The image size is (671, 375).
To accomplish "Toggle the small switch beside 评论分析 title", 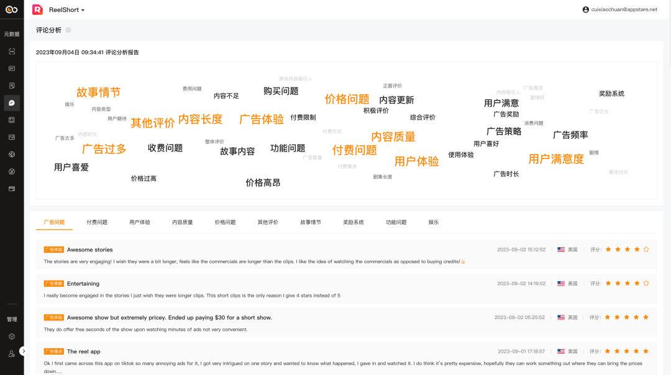I will 67,29.
